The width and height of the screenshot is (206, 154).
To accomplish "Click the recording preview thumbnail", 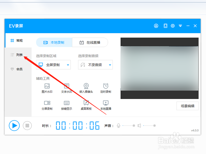I will pyautogui.click(x=159, y=68).
